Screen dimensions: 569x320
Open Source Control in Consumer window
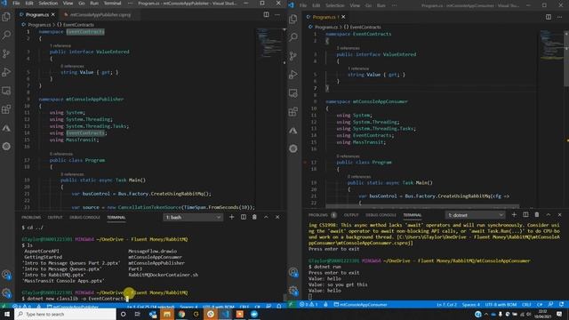point(293,56)
